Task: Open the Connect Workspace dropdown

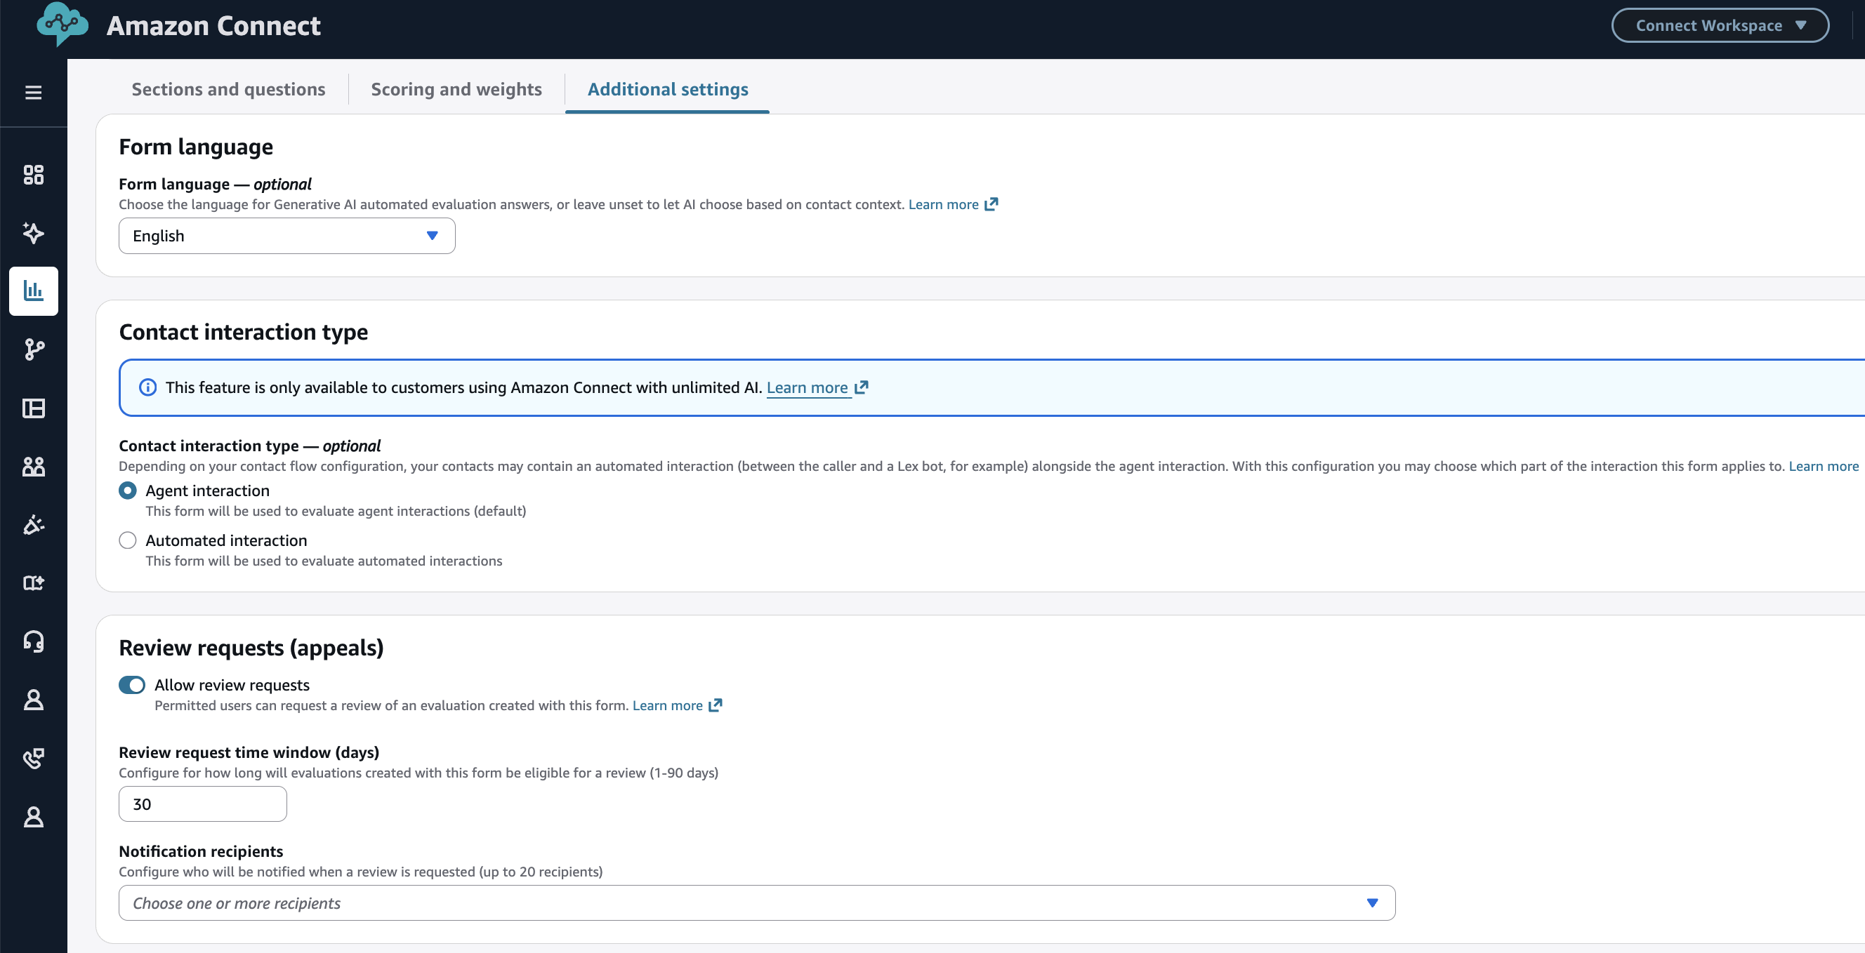Action: [1720, 25]
